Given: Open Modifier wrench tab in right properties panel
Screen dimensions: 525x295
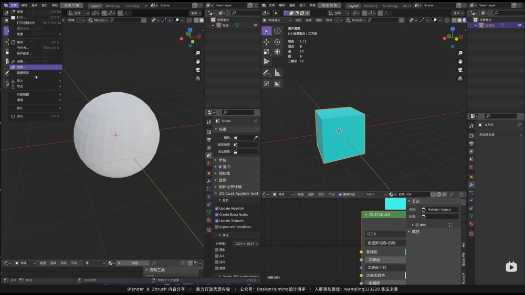Looking at the screenshot, I should point(471,185).
